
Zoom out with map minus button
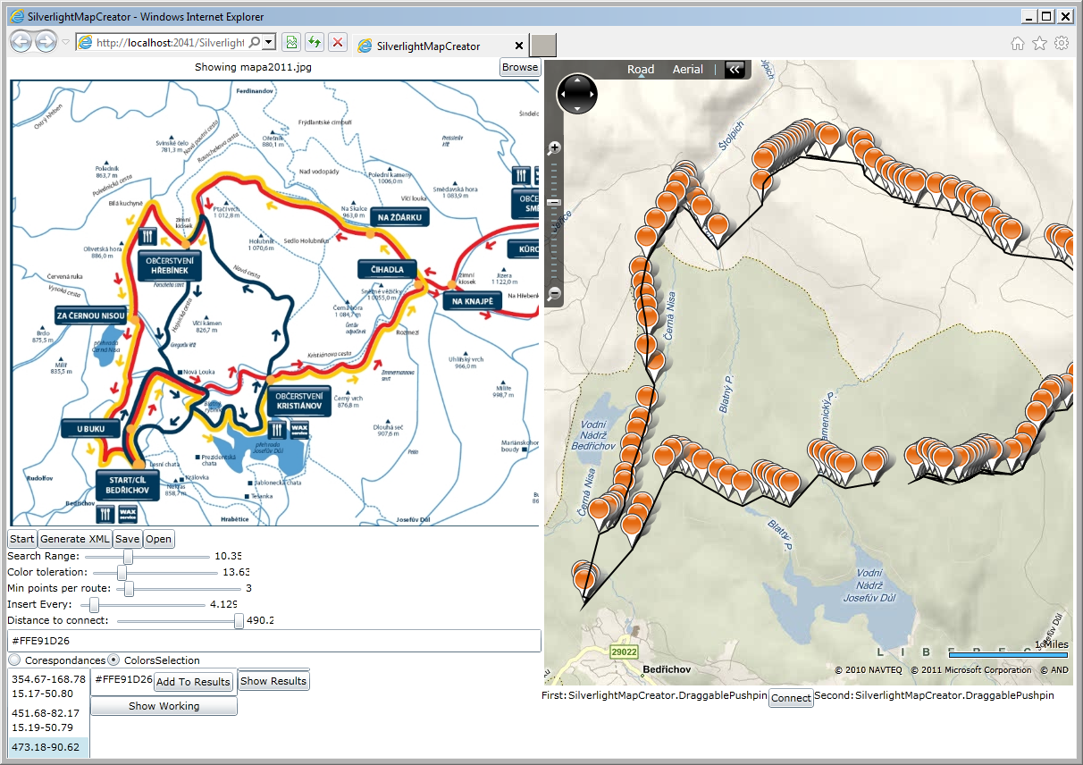click(x=554, y=292)
